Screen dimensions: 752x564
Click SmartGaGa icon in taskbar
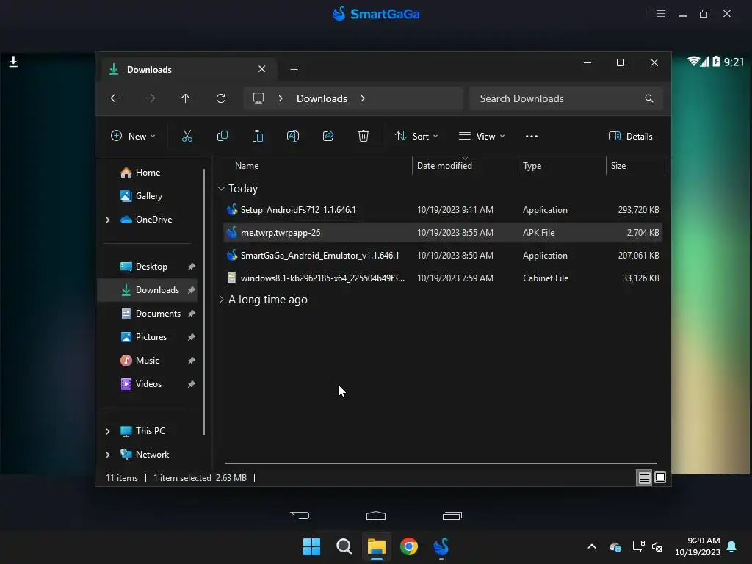(441, 546)
